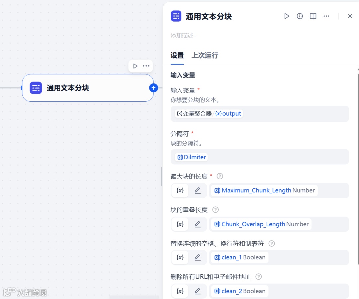Select the 通用文本分块 node on canvas
Image resolution: width=359 pixels, height=299 pixels.
[88, 88]
